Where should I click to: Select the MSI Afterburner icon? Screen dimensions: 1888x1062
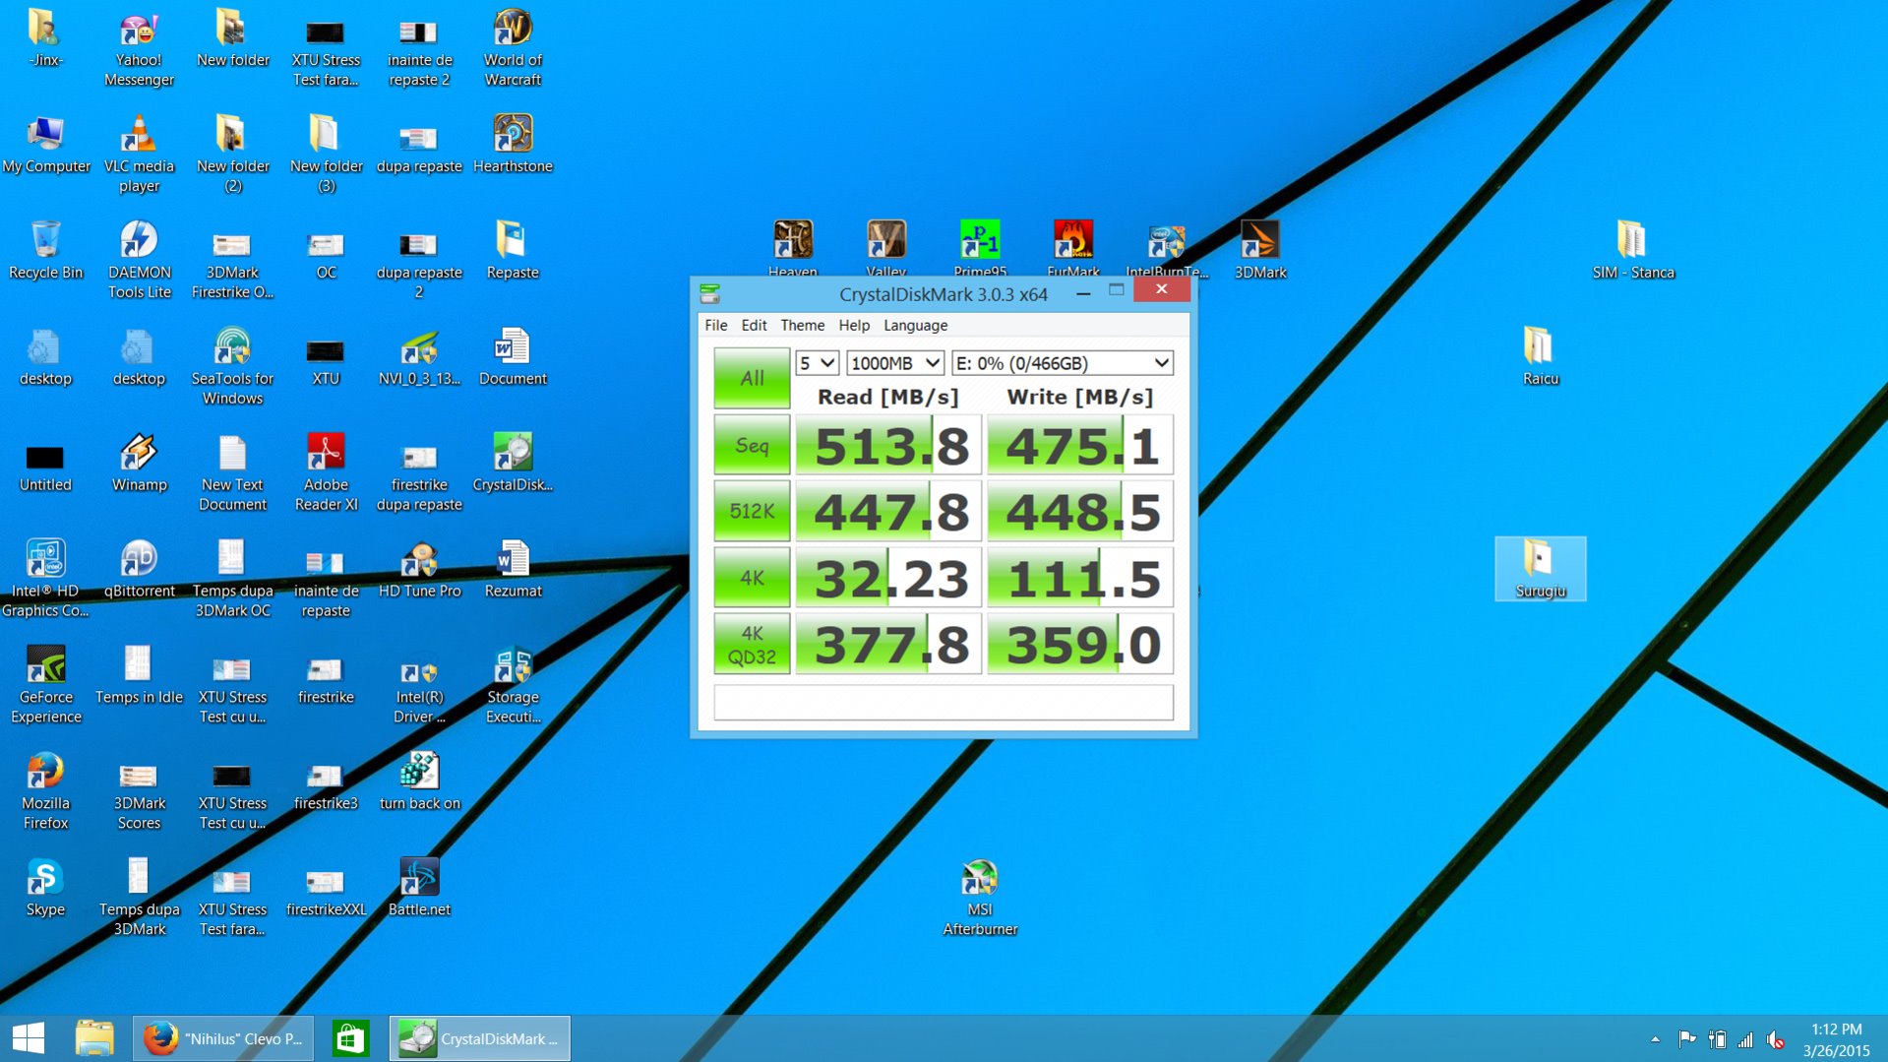coord(980,899)
